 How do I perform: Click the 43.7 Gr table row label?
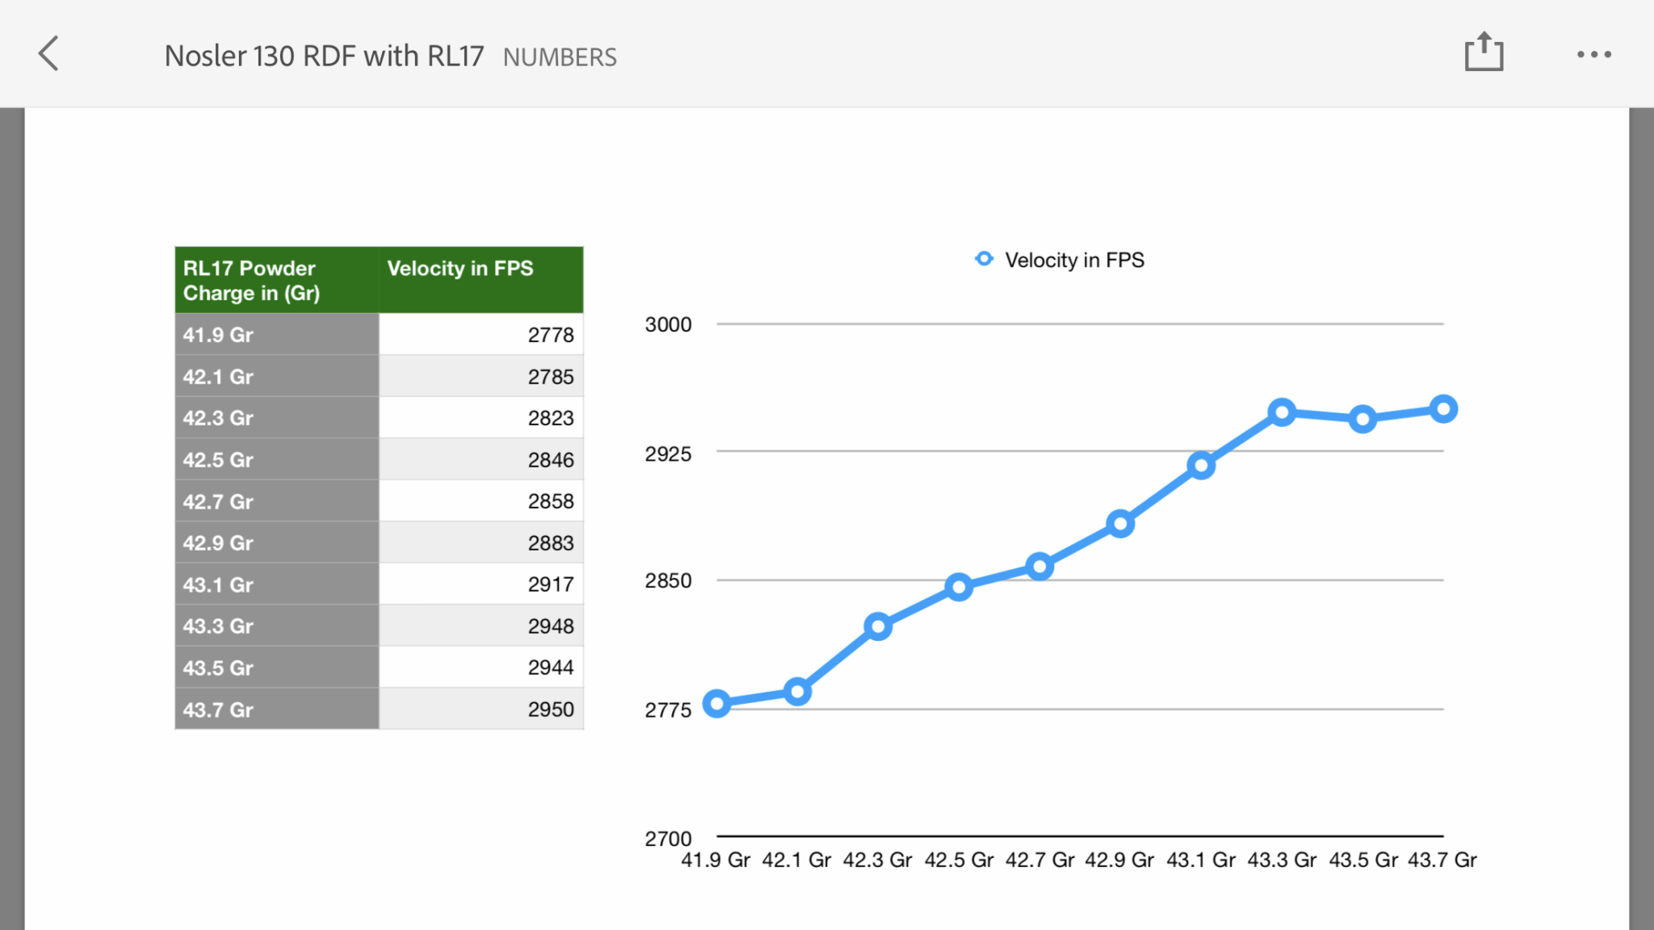pyautogui.click(x=277, y=710)
